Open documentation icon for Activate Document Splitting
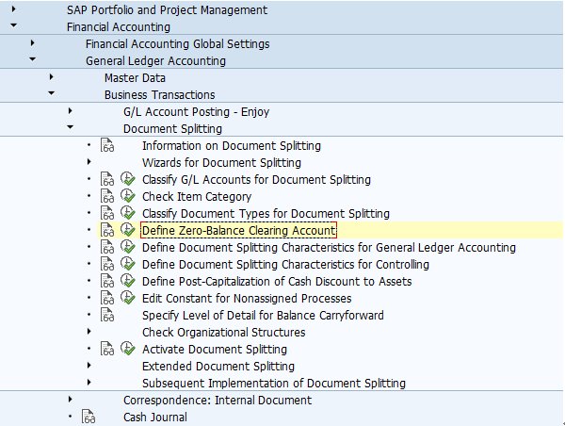This screenshot has height=426, width=565. pyautogui.click(x=107, y=349)
